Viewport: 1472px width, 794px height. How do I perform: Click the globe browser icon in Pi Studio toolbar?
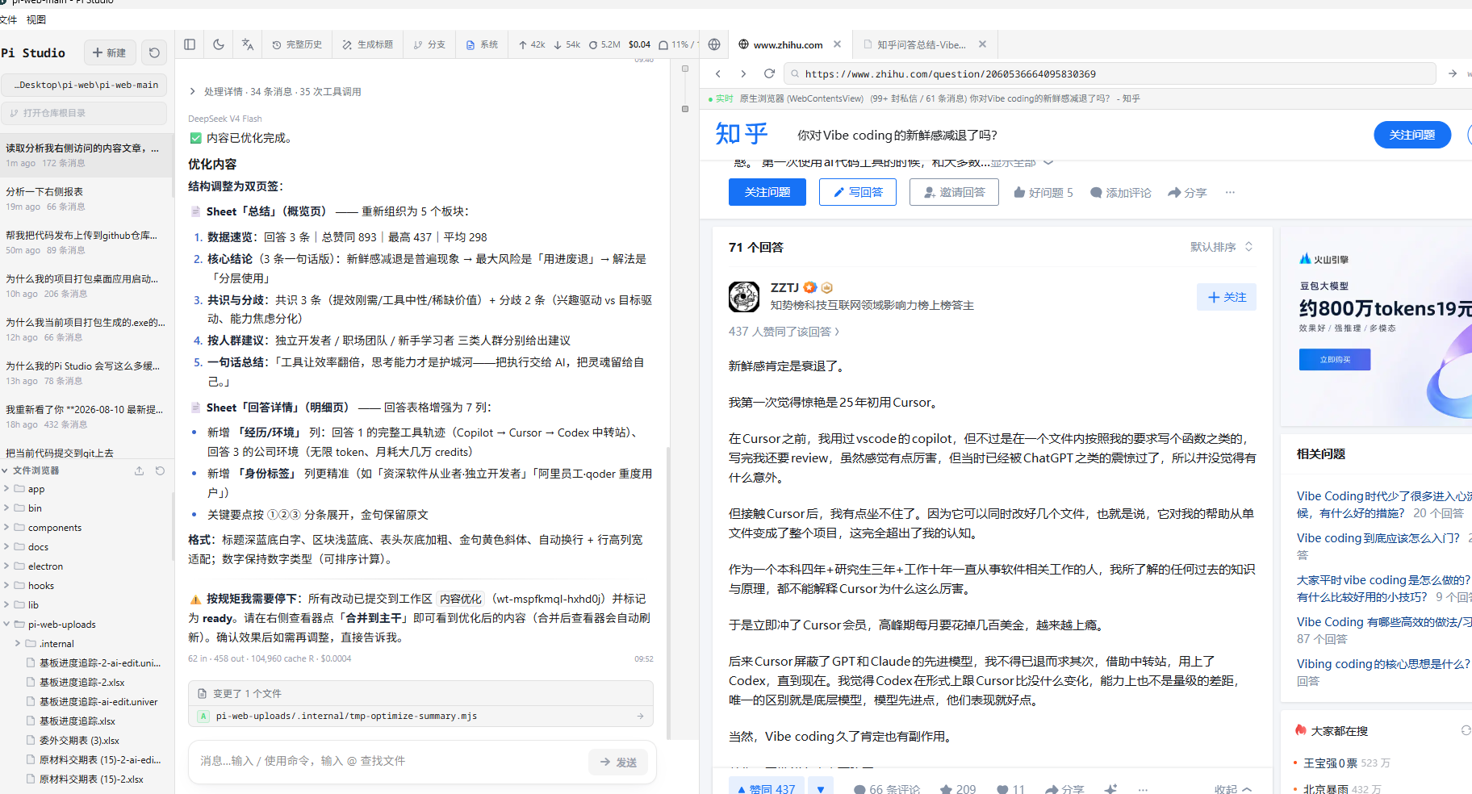point(714,44)
